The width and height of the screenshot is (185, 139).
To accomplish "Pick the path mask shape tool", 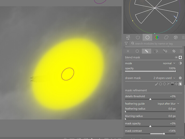I will point(168,84).
